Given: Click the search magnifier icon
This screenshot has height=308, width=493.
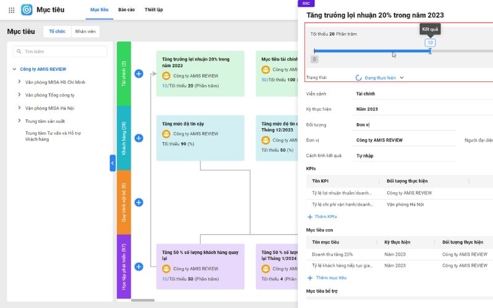Looking at the screenshot, I should coord(19,51).
